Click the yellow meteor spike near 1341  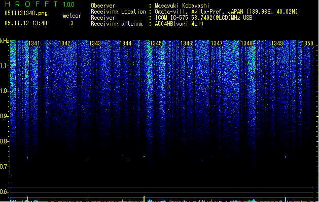tap(28, 199)
